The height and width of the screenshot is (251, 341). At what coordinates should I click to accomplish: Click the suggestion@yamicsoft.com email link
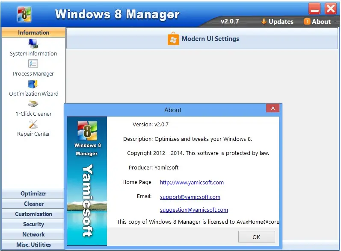[x=194, y=210]
